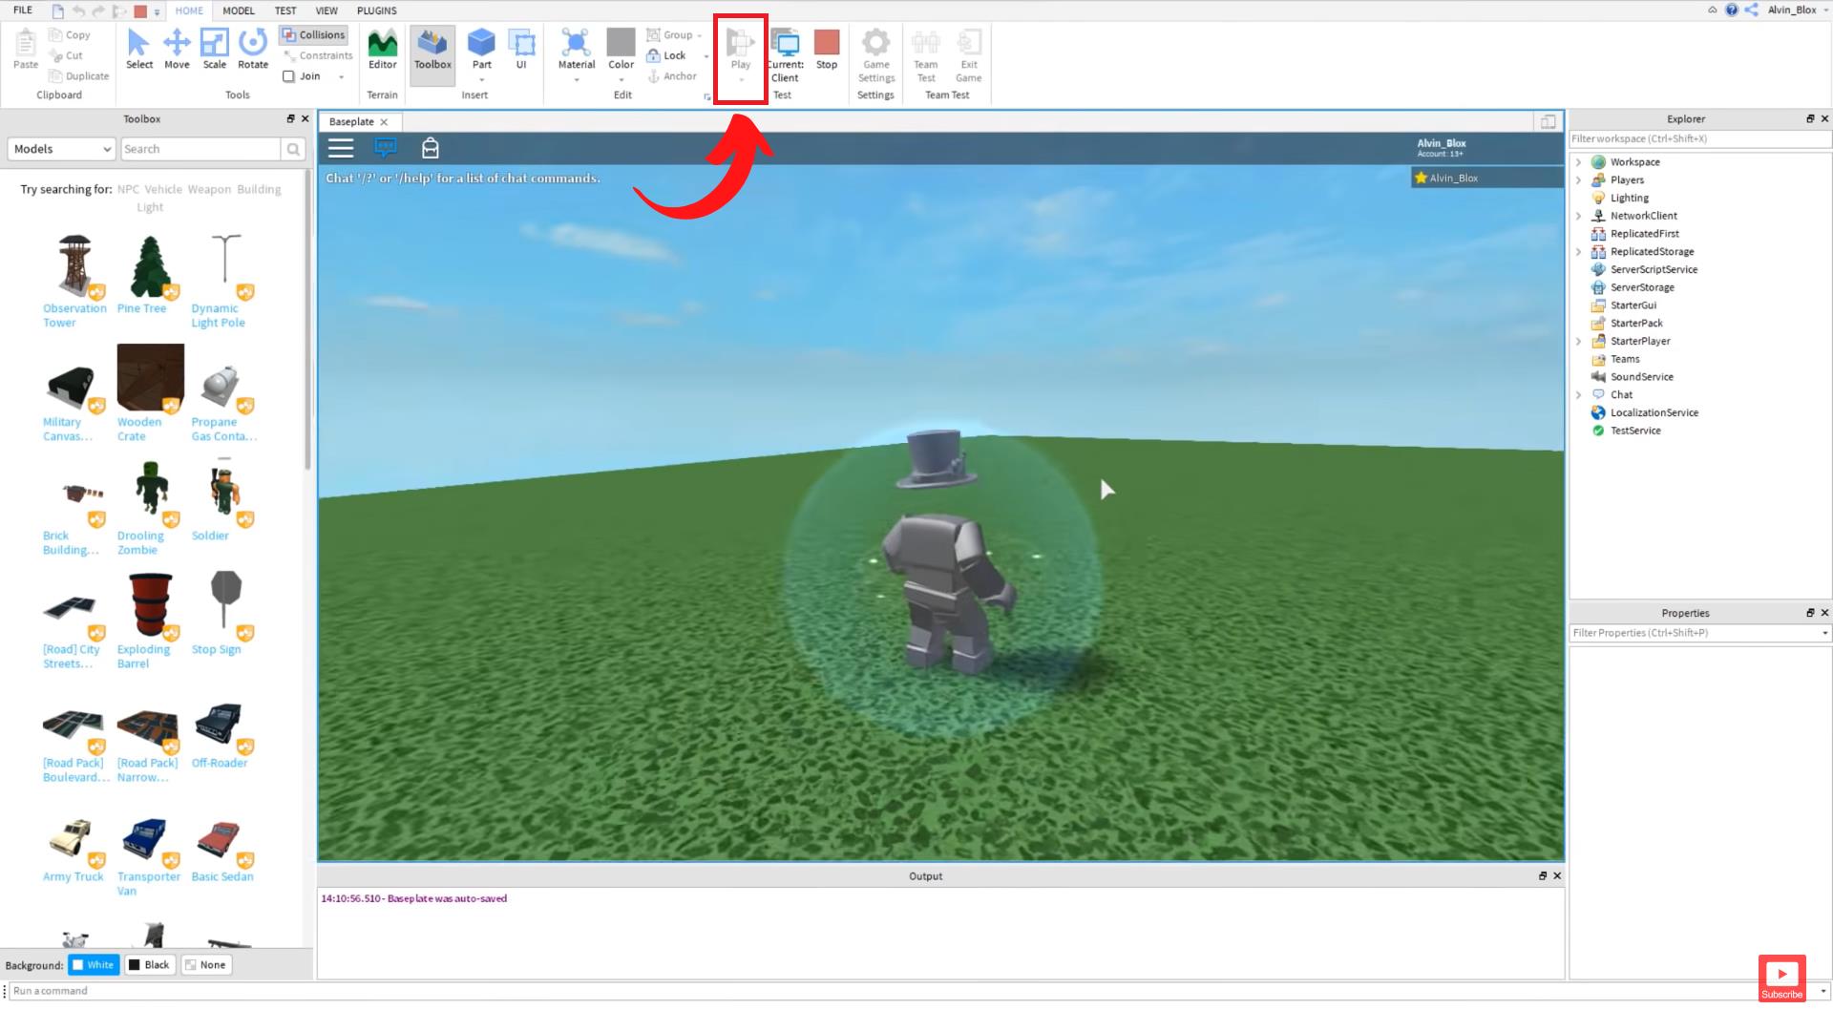Open the help question mark icon
Viewport: 1833px width, 1031px height.
click(x=1732, y=11)
